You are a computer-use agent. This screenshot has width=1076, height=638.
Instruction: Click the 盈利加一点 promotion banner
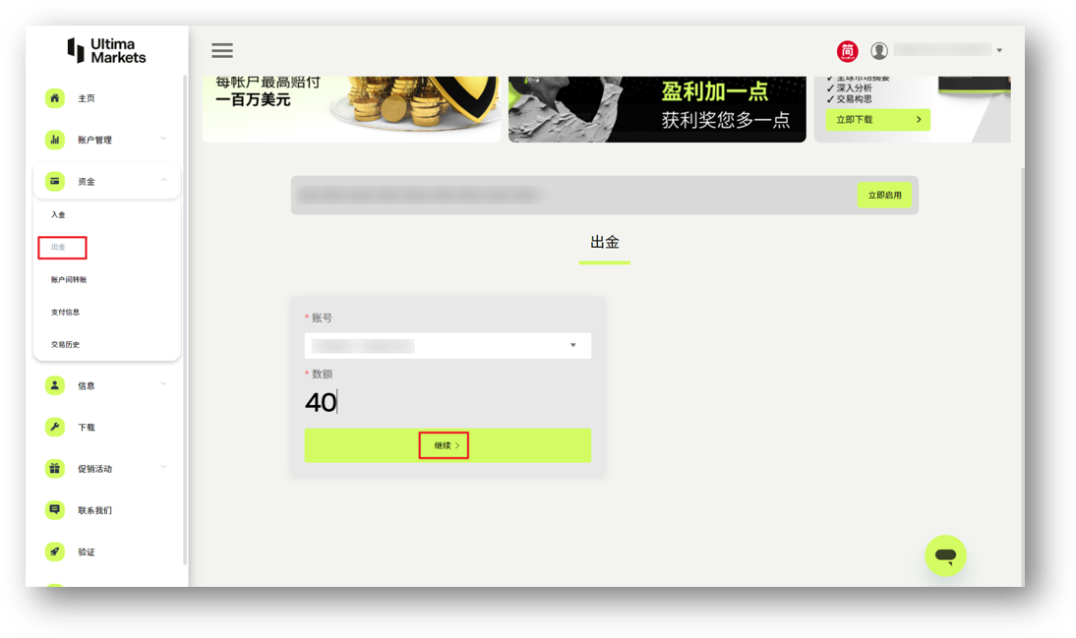[657, 109]
